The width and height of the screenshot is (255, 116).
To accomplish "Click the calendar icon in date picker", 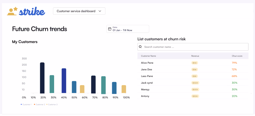I will point(110,29).
